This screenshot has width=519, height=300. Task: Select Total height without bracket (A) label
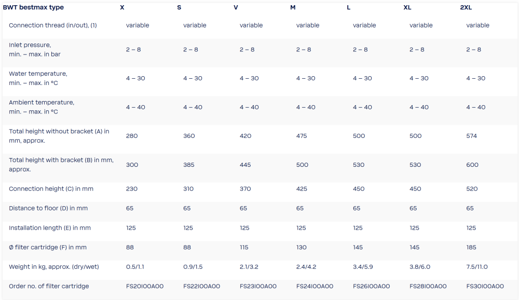click(x=59, y=136)
